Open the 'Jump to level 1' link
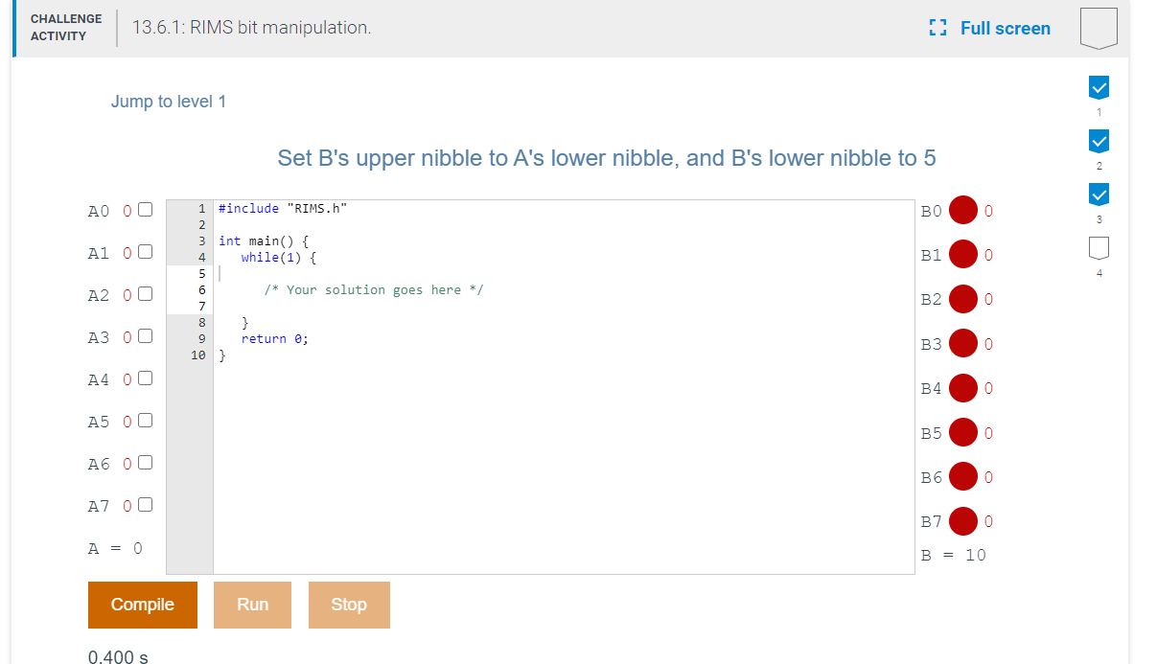Image resolution: width=1157 pixels, height=664 pixels. pos(169,101)
